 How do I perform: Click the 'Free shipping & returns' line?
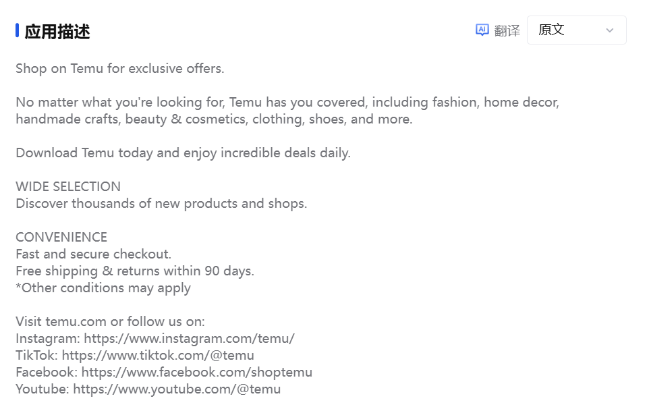pos(135,271)
